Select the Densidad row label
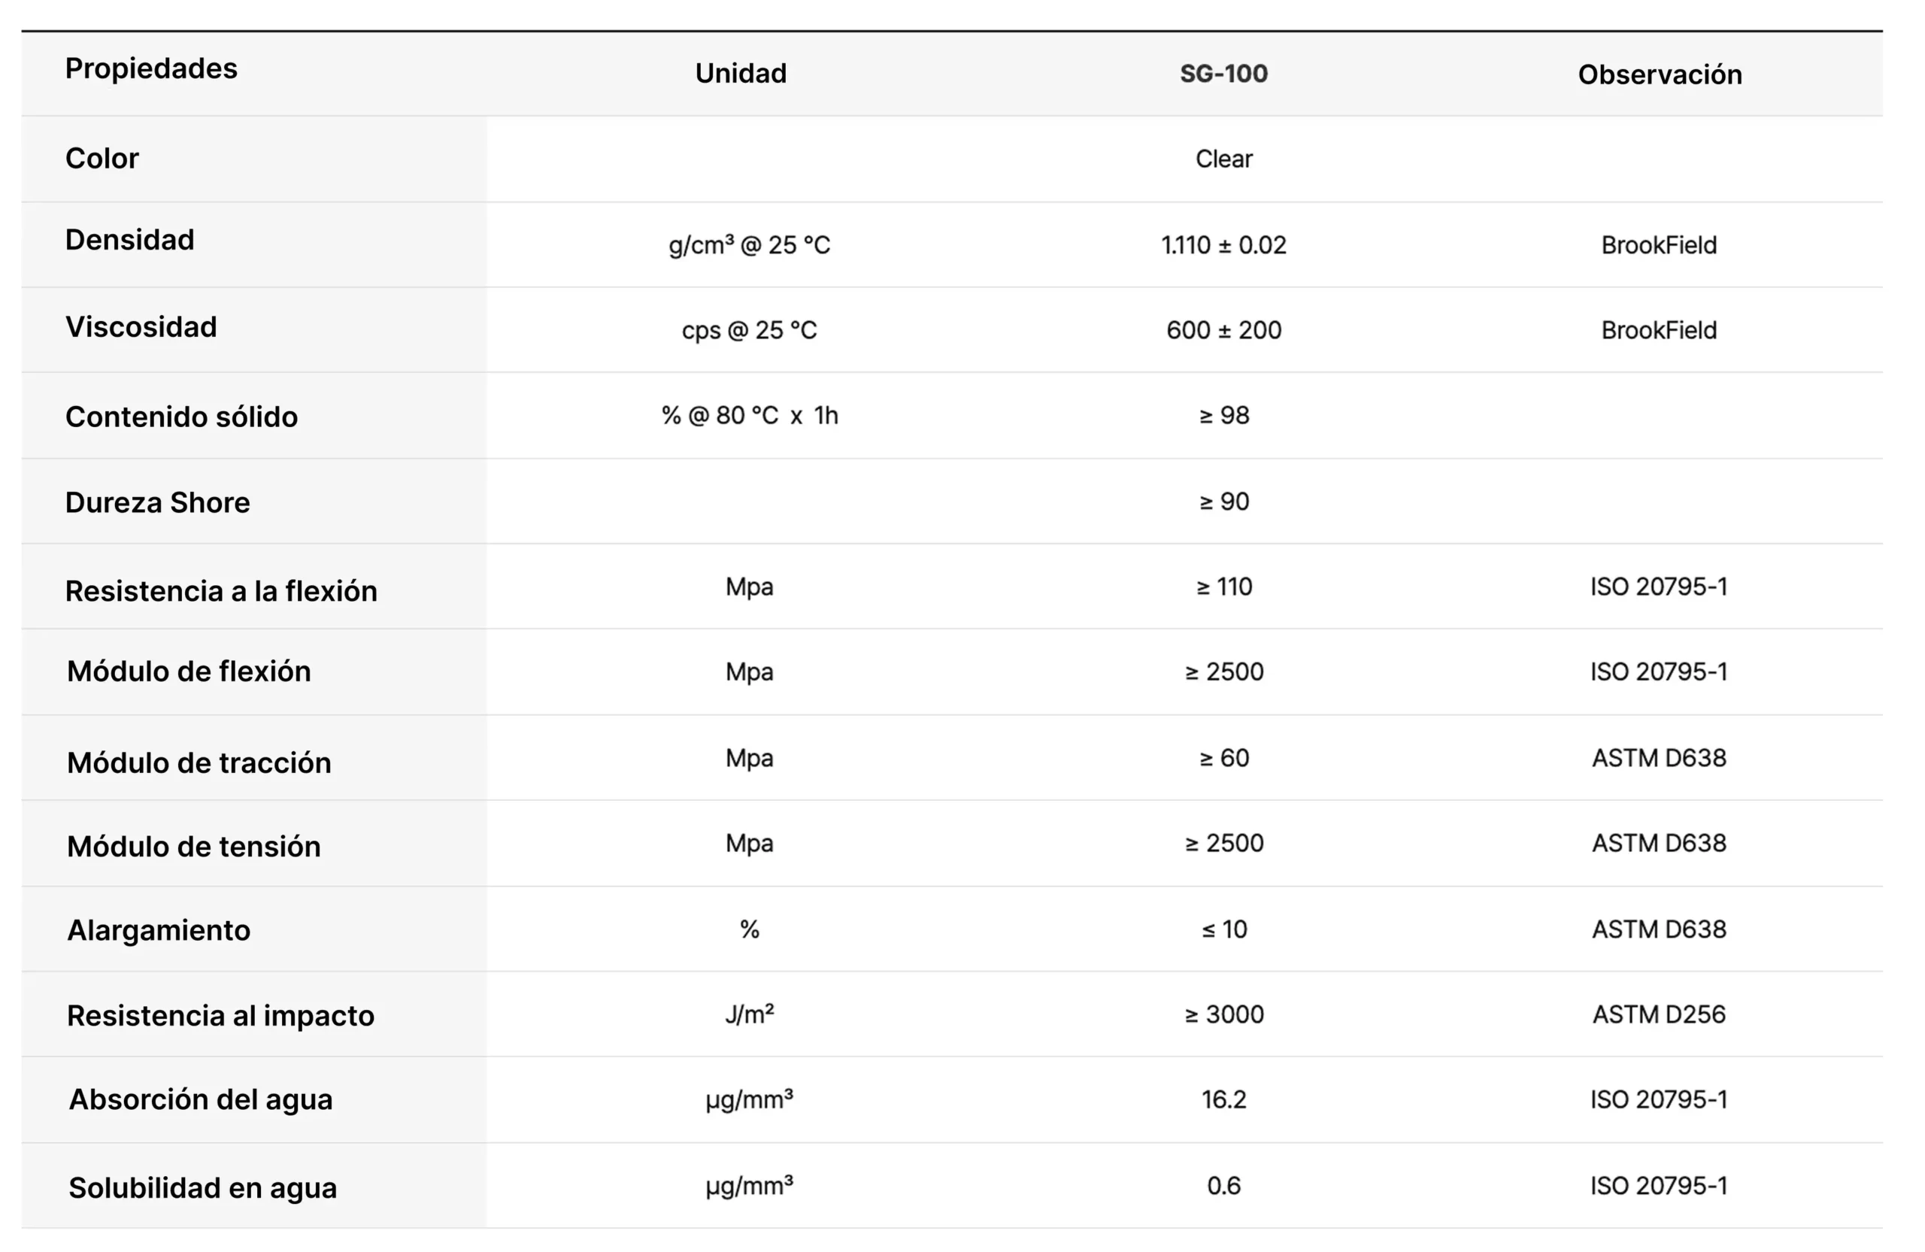Screen dimensions: 1925x1252 click(129, 240)
